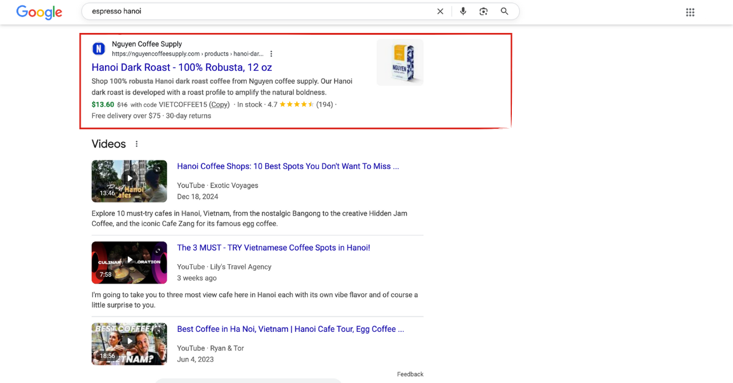The width and height of the screenshot is (733, 383).
Task: Click the Dec 18, 2024 date text
Action: [x=197, y=196]
